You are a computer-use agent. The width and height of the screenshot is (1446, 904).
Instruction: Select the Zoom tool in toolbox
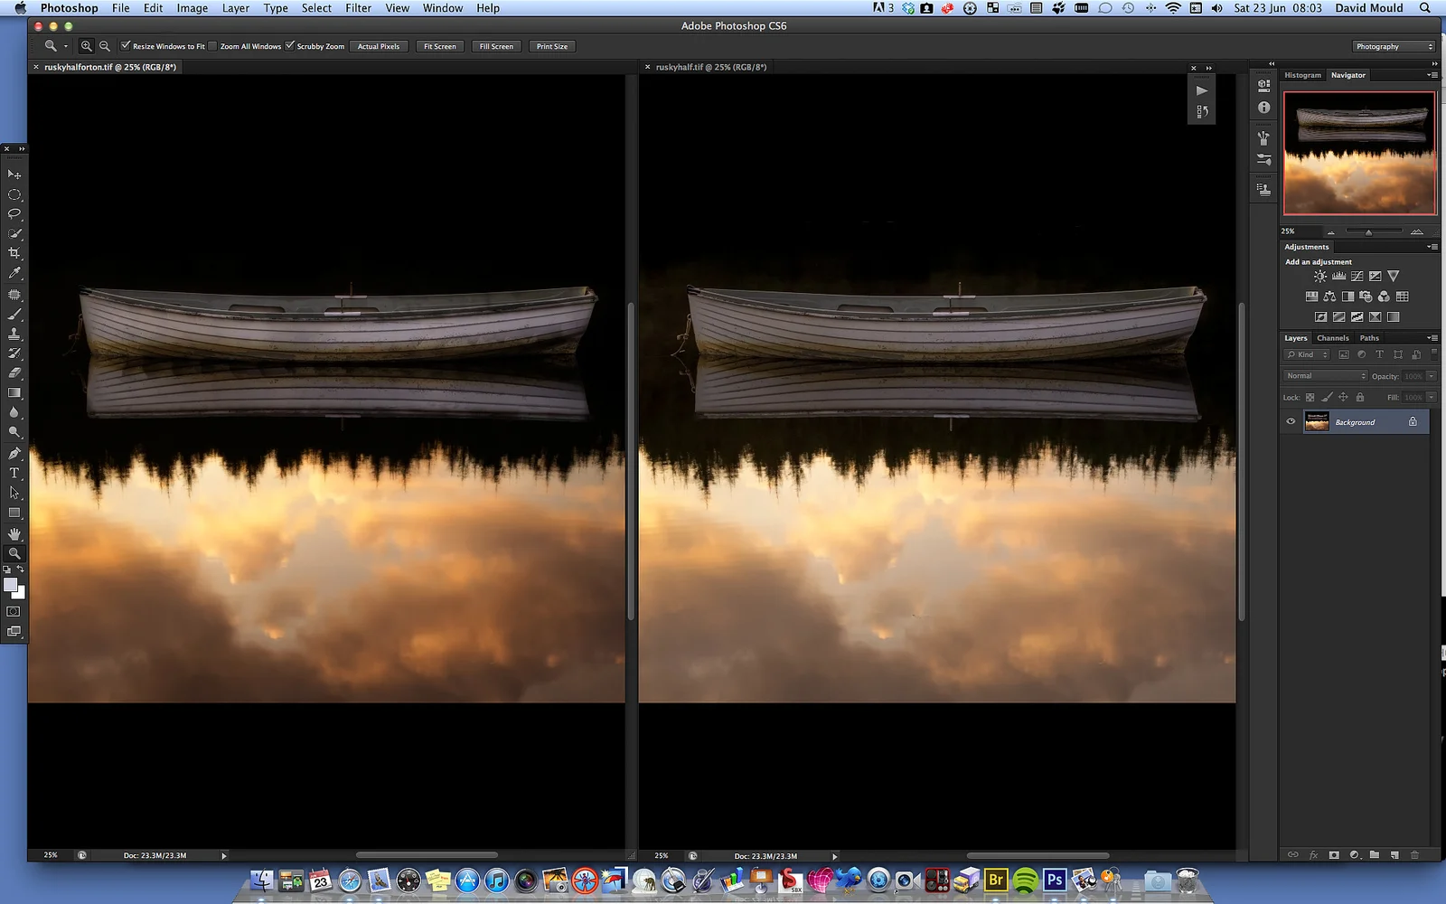point(14,553)
